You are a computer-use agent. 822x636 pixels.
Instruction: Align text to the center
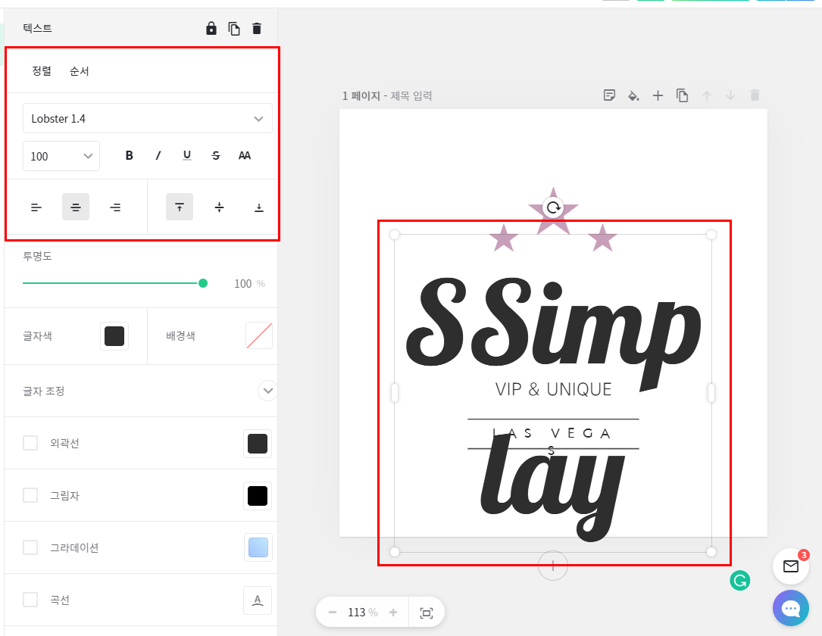click(x=76, y=207)
